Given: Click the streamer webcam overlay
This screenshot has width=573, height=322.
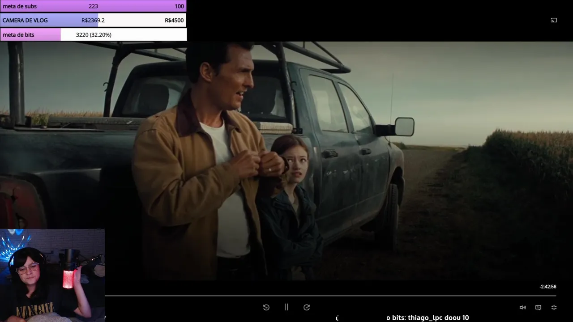Looking at the screenshot, I should coord(52,275).
